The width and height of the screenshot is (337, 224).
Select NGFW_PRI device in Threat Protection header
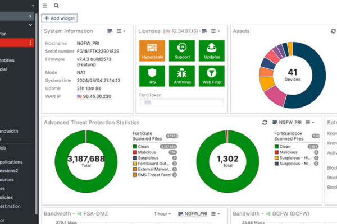[287, 123]
